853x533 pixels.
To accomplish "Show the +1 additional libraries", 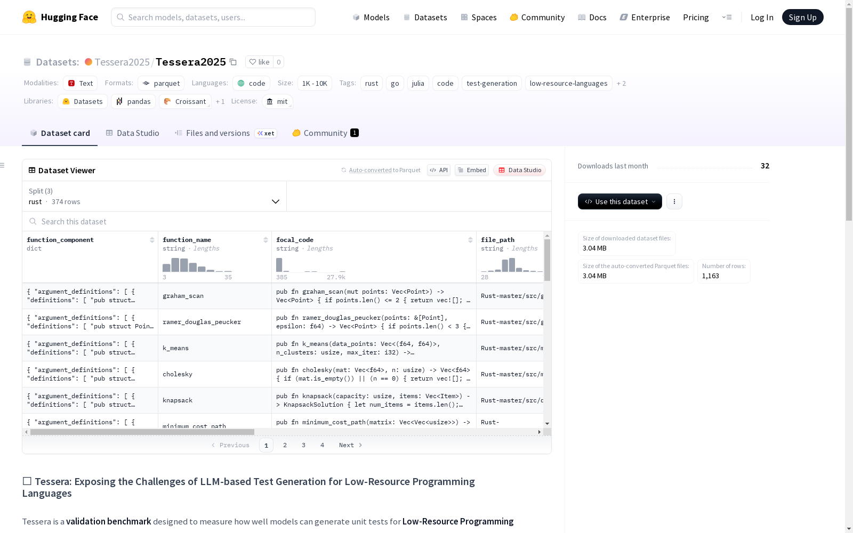I will [x=220, y=101].
